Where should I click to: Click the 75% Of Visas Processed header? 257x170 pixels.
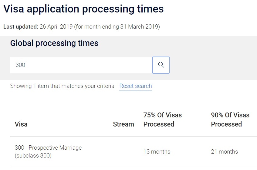(x=162, y=120)
